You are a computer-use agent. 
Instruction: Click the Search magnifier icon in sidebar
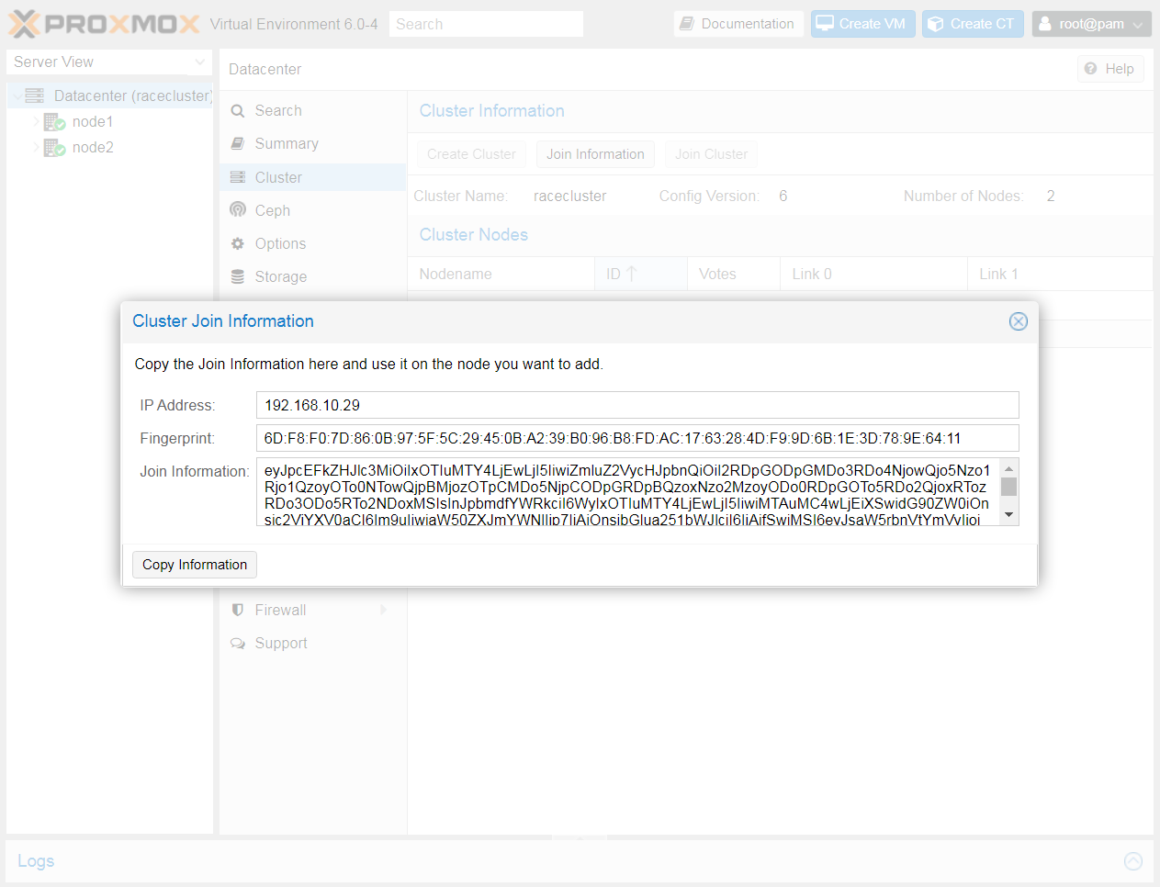238,111
